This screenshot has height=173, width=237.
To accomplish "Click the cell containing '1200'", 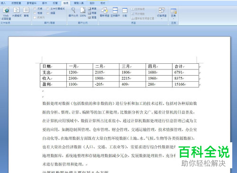I will 80,72.
